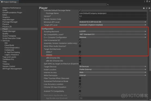The image size is (151, 101).
Task: Select Timeline settings category
Action: coord(6,64)
